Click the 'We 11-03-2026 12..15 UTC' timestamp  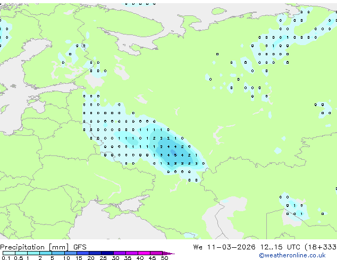point(248,247)
